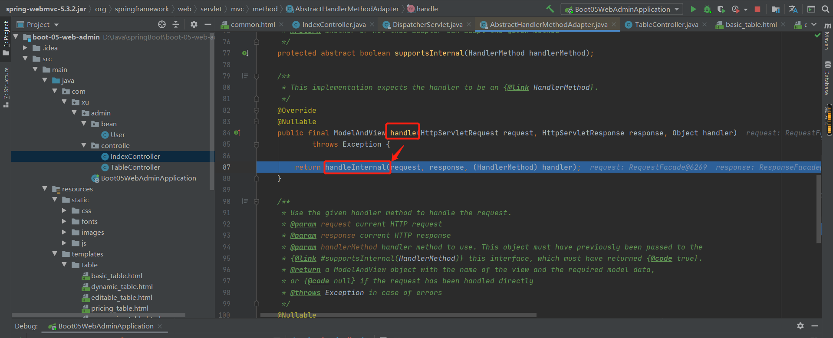
Task: Toggle the 1: Project side tab
Action: coord(6,38)
